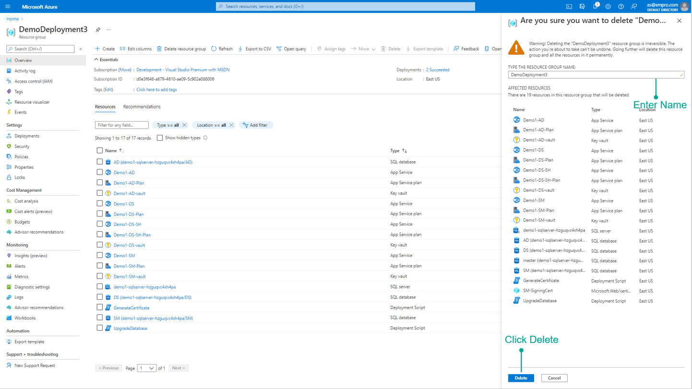Remove the Location == all filter
The image size is (692, 389).
(x=231, y=125)
